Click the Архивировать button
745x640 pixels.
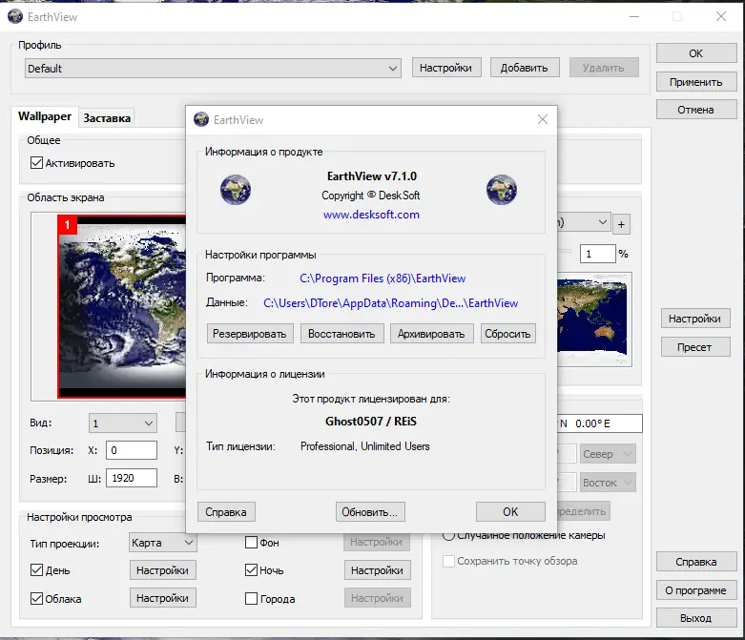click(431, 334)
